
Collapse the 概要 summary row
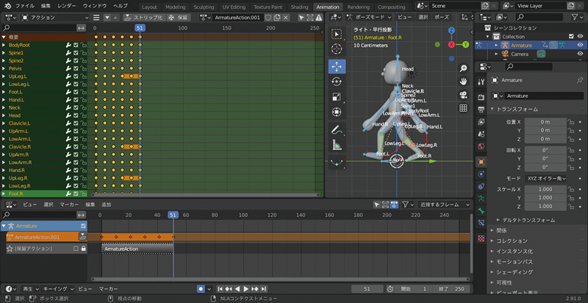tap(4, 37)
